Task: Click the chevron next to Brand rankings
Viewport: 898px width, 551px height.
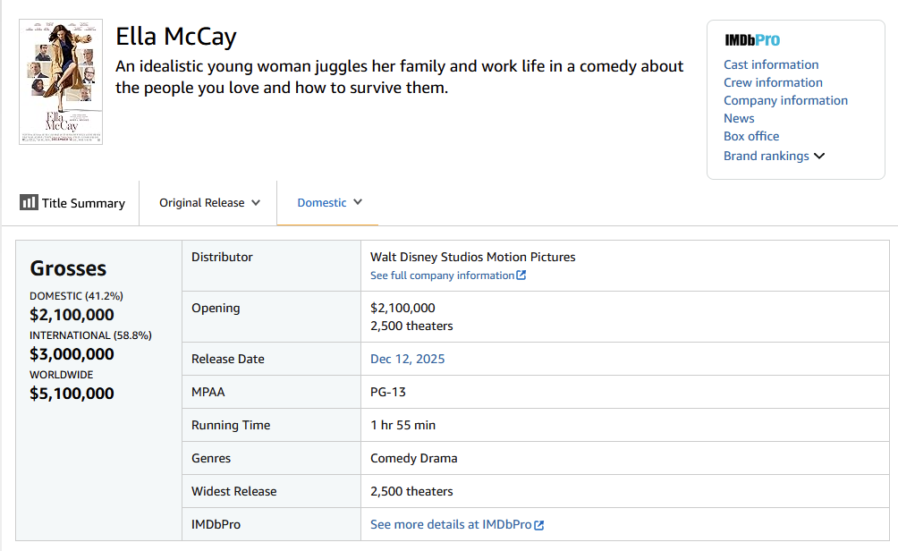Action: [819, 156]
